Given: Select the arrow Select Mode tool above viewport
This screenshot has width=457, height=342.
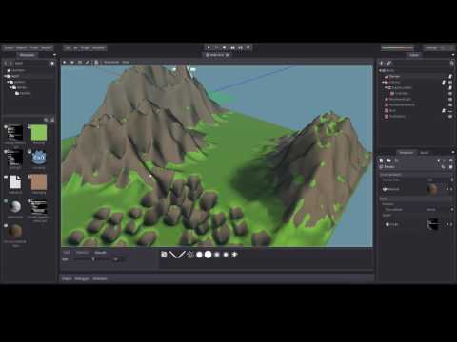Looking at the screenshot, I should (65, 62).
